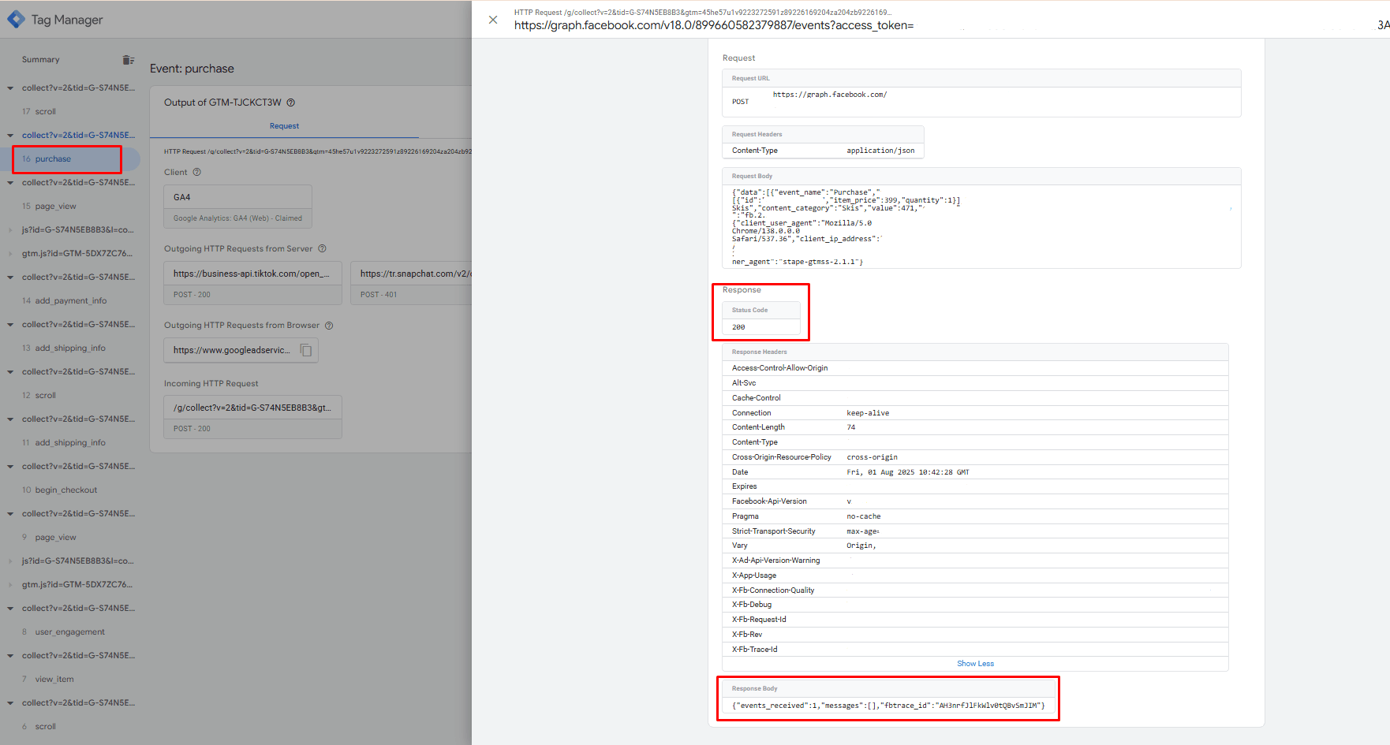Switch to the Request tab

(x=284, y=126)
